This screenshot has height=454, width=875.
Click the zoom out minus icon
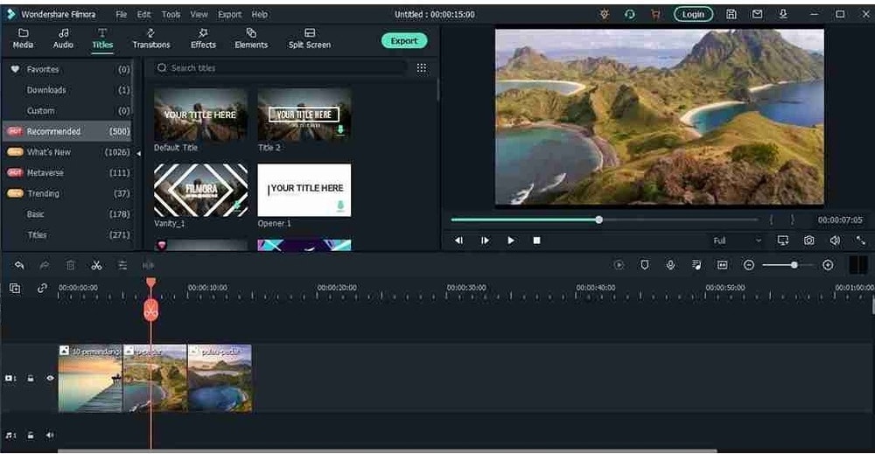pos(749,265)
